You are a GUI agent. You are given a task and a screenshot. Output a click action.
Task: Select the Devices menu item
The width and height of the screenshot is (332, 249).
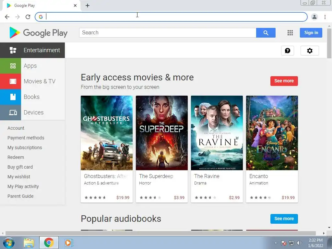[x=33, y=113]
